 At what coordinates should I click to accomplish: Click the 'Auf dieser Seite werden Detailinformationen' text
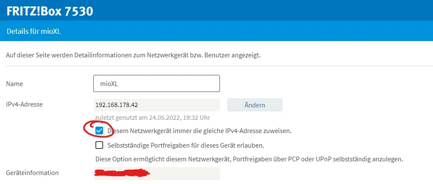click(133, 55)
